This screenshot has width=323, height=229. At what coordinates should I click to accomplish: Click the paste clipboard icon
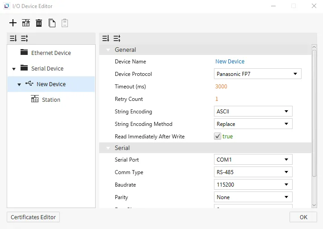click(x=65, y=23)
